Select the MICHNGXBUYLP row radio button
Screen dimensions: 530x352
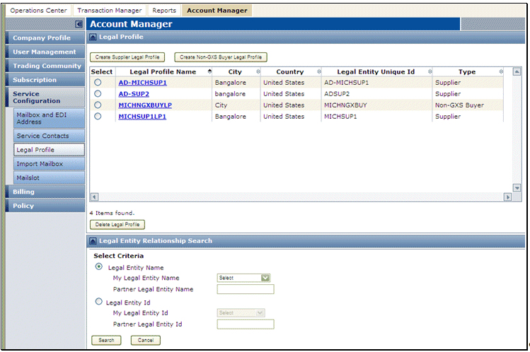98,105
